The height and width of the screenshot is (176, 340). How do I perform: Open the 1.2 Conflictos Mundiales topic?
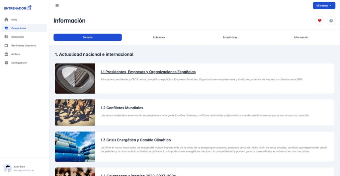click(x=122, y=108)
